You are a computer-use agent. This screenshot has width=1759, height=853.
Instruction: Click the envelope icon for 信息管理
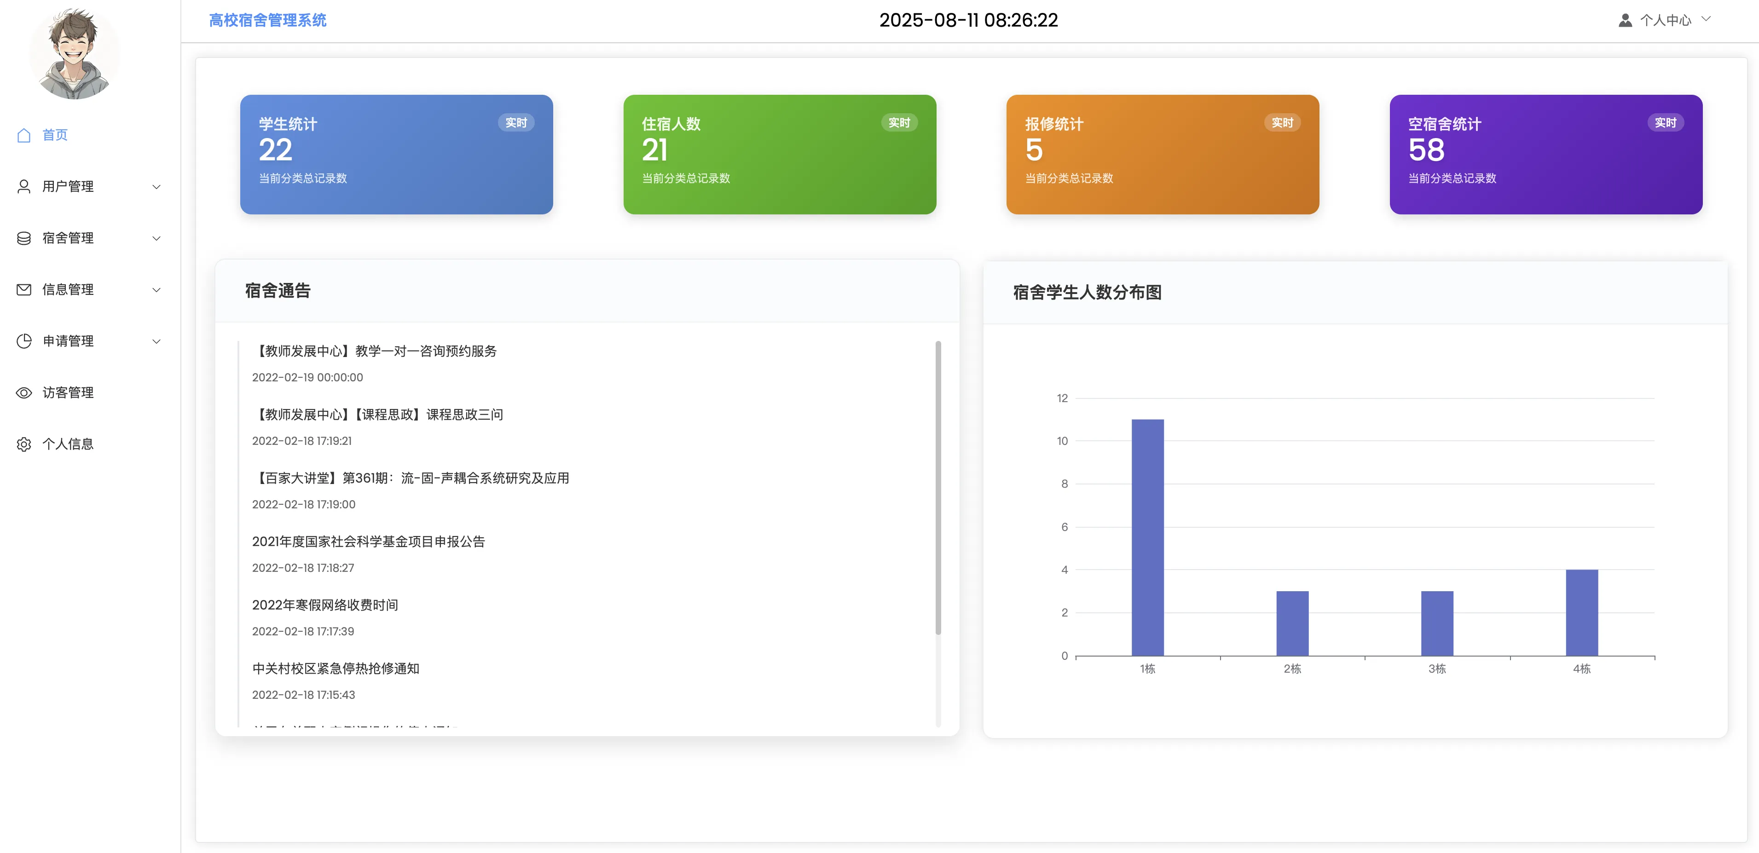(24, 289)
